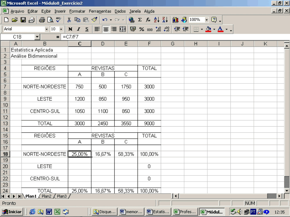Toggle bold formatting (N button)
The width and height of the screenshot is (290, 217).
pyautogui.click(x=70, y=29)
